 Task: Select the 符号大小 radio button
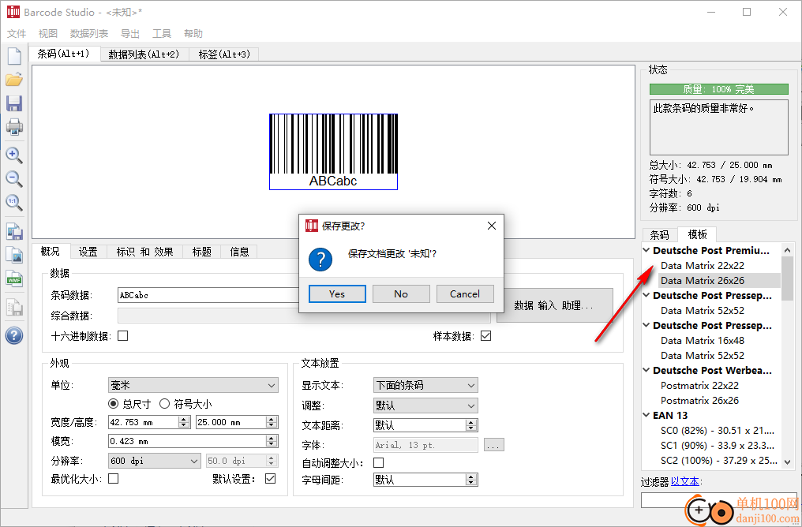(x=164, y=404)
